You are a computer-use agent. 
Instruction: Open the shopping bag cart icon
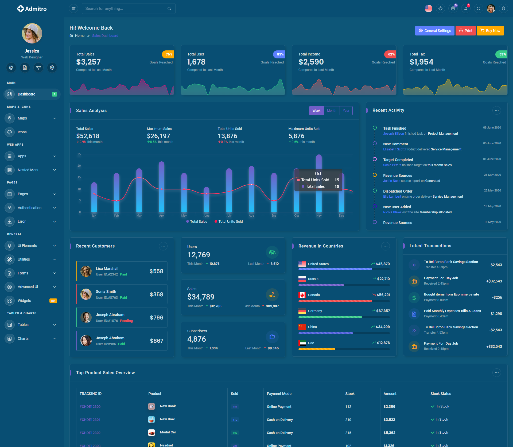(x=453, y=9)
